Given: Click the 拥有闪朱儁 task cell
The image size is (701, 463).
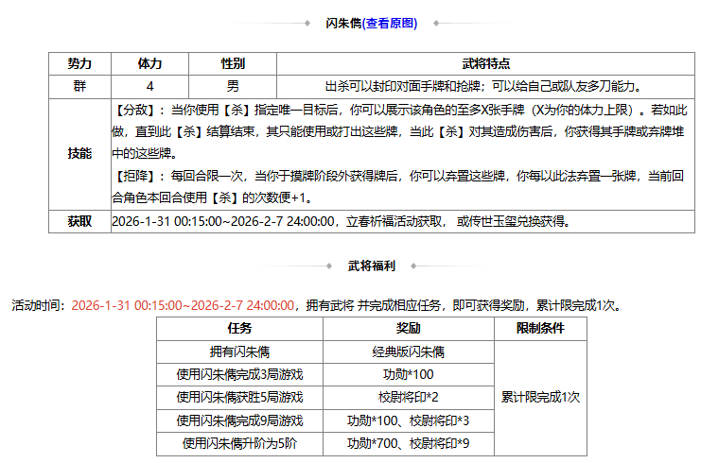Looking at the screenshot, I should tap(239, 352).
